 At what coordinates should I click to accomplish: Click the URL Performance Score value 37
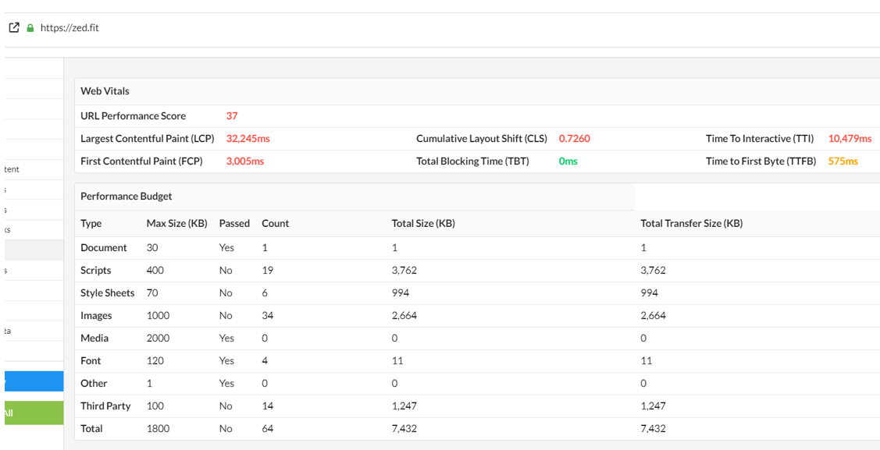tap(232, 116)
